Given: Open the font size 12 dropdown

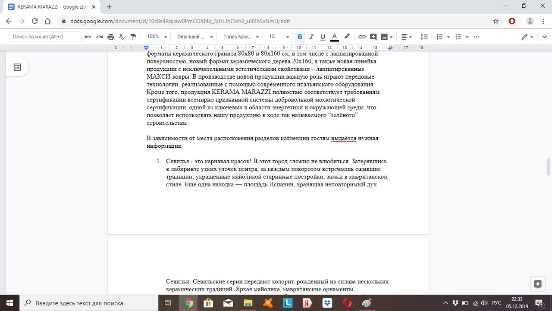Looking at the screenshot, I should click(279, 37).
